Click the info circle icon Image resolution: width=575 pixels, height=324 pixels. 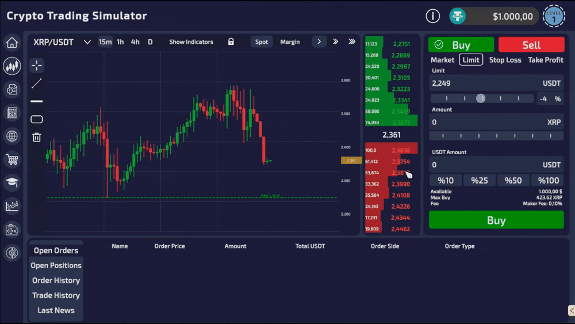pos(433,16)
